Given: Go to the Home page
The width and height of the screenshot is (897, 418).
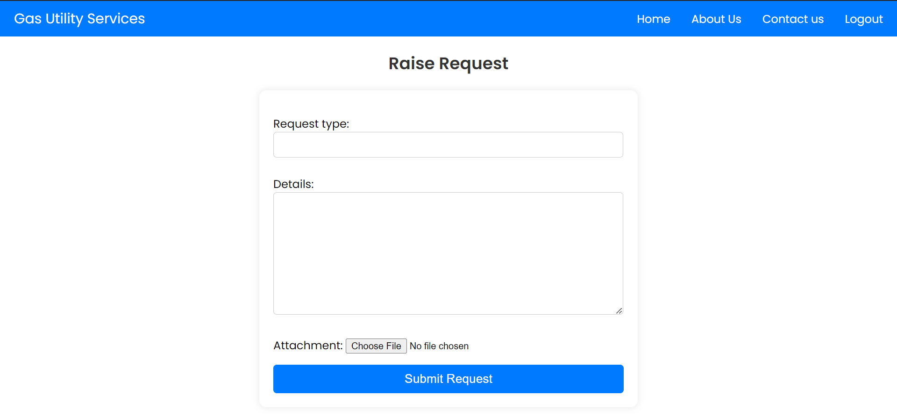Looking at the screenshot, I should (653, 19).
